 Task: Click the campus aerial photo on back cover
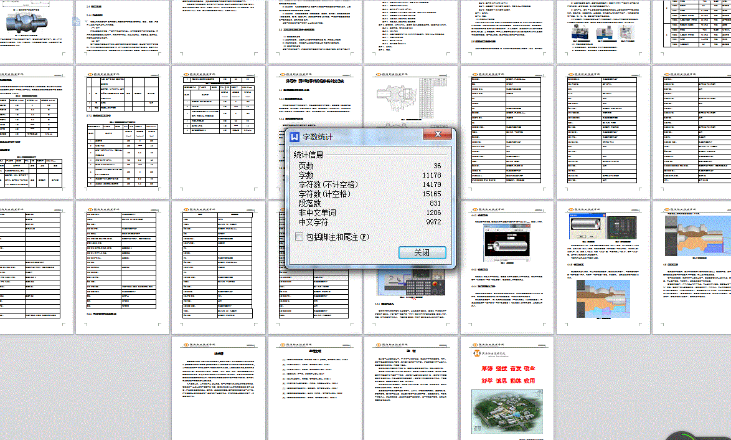coord(507,412)
